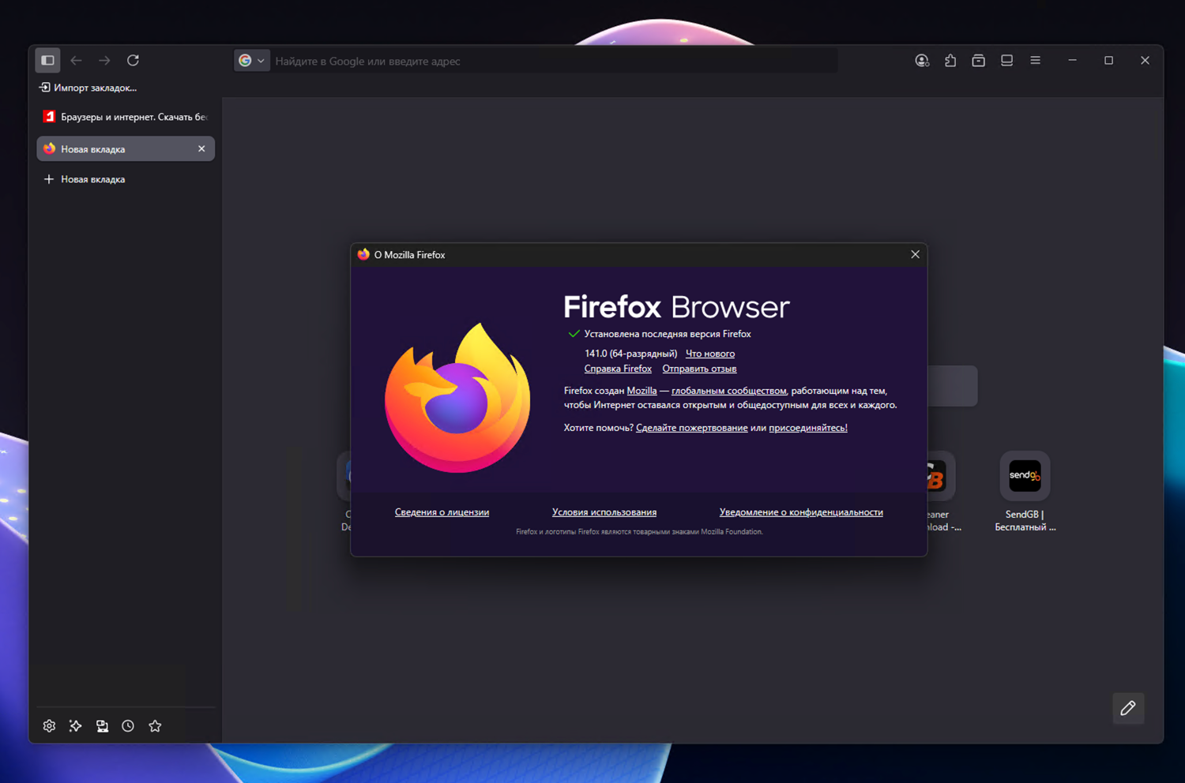The height and width of the screenshot is (783, 1185).
Task: Open bookmarks star icon in sidebar
Action: (155, 726)
